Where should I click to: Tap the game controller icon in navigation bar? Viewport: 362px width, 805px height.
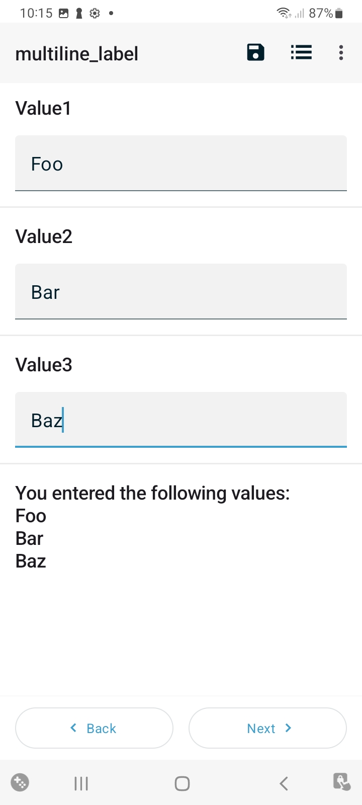(x=20, y=782)
